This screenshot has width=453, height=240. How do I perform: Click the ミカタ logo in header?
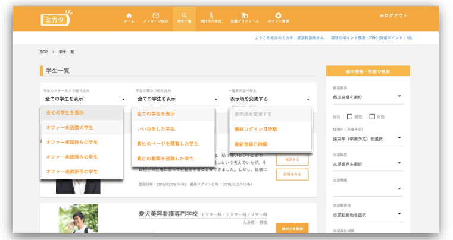coord(56,18)
